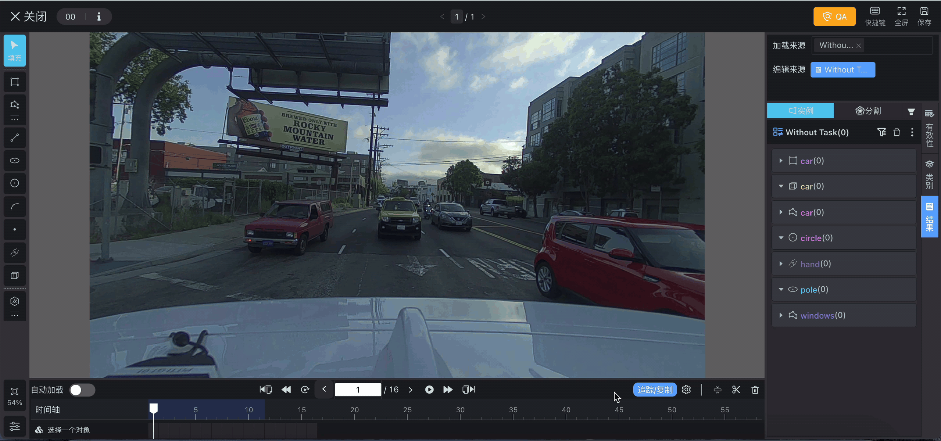Click the orange QA button
This screenshot has height=441, width=941.
point(834,17)
